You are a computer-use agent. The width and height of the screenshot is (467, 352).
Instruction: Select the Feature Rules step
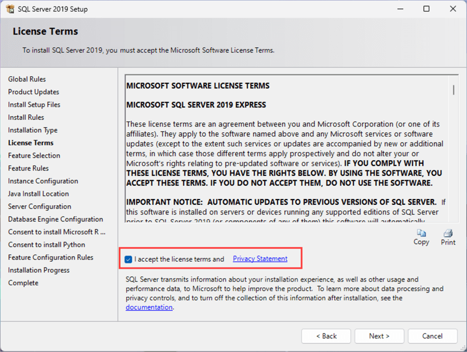click(29, 168)
